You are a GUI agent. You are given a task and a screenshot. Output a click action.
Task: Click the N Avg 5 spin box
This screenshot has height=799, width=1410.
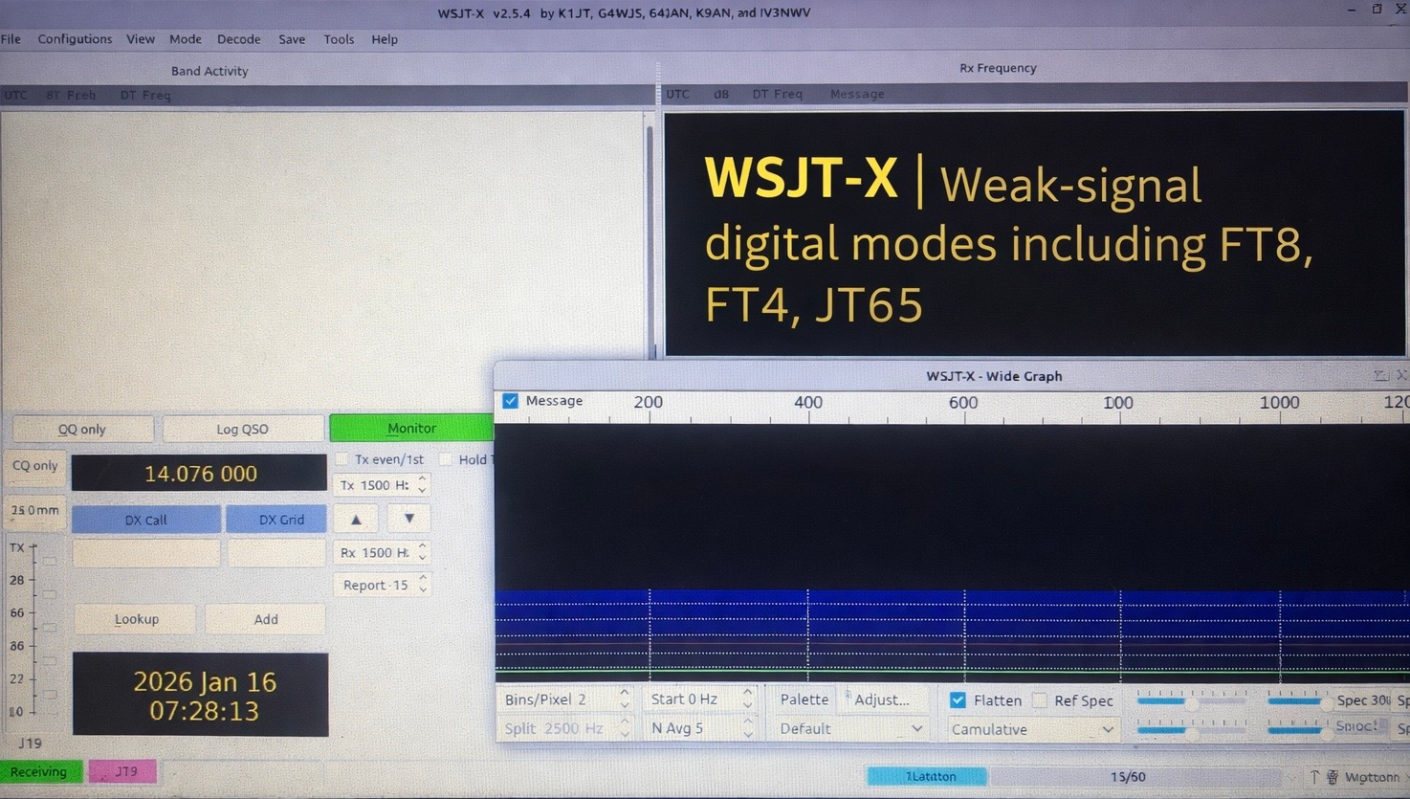coord(700,728)
